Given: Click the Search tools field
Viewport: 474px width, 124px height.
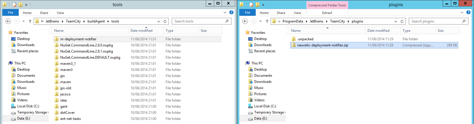Looking at the screenshot, I should point(201,21).
